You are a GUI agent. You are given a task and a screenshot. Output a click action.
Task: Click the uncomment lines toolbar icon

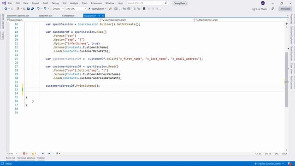(x=139, y=9)
